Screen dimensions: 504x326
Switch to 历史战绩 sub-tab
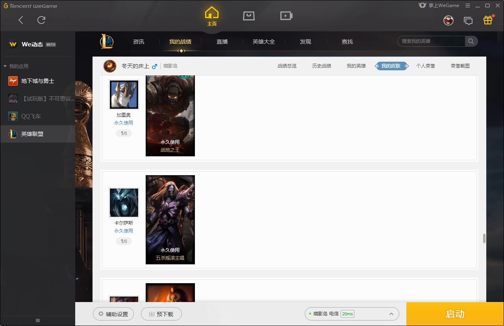click(322, 66)
